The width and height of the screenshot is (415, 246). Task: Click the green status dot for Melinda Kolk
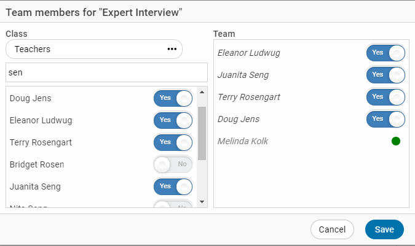point(396,141)
